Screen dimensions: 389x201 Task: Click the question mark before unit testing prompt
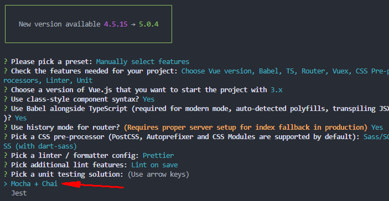[6, 174]
